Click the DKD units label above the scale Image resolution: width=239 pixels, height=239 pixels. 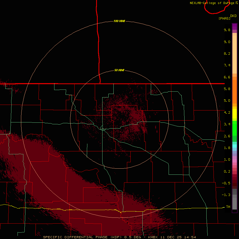233,16
